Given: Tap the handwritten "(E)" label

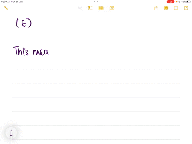Looking at the screenshot, I should (x=24, y=23).
